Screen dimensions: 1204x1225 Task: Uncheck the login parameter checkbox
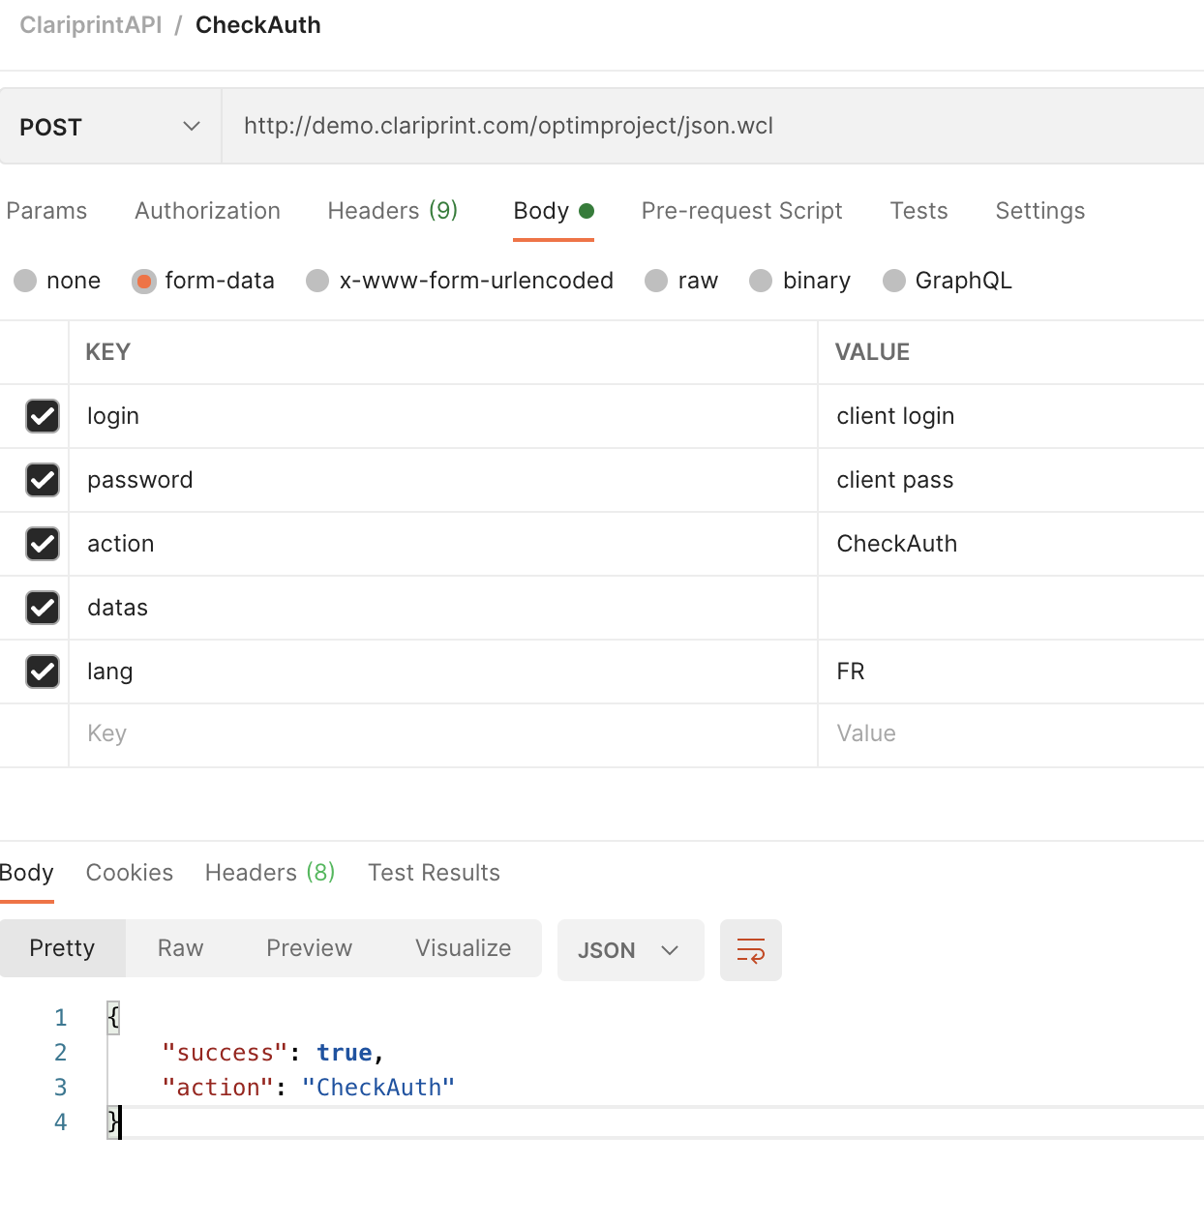pos(43,416)
